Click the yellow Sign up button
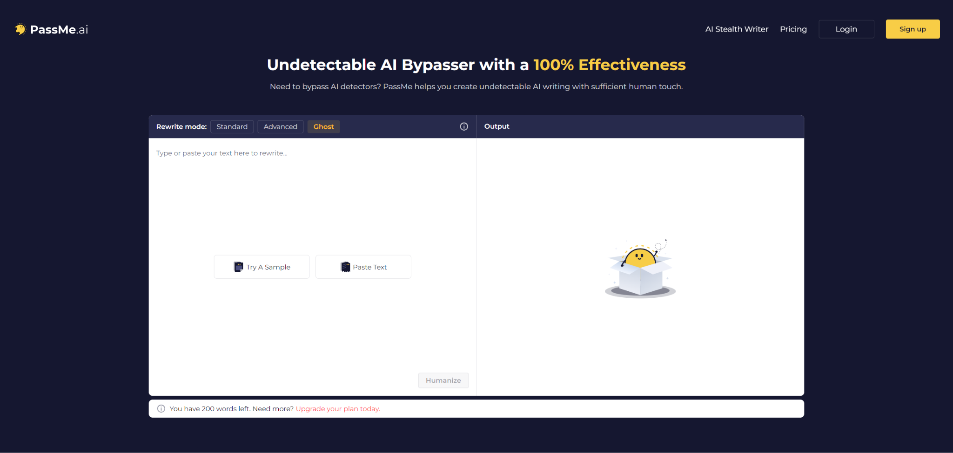Viewport: 953px width, 453px height. point(912,29)
